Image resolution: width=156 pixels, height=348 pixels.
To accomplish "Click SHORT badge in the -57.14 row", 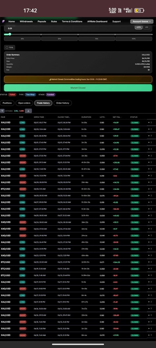I will [x=22, y=156].
